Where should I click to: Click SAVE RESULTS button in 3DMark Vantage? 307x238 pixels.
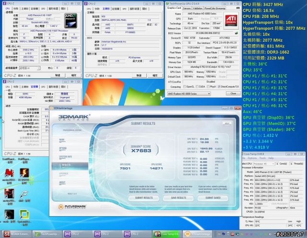click(x=178, y=198)
